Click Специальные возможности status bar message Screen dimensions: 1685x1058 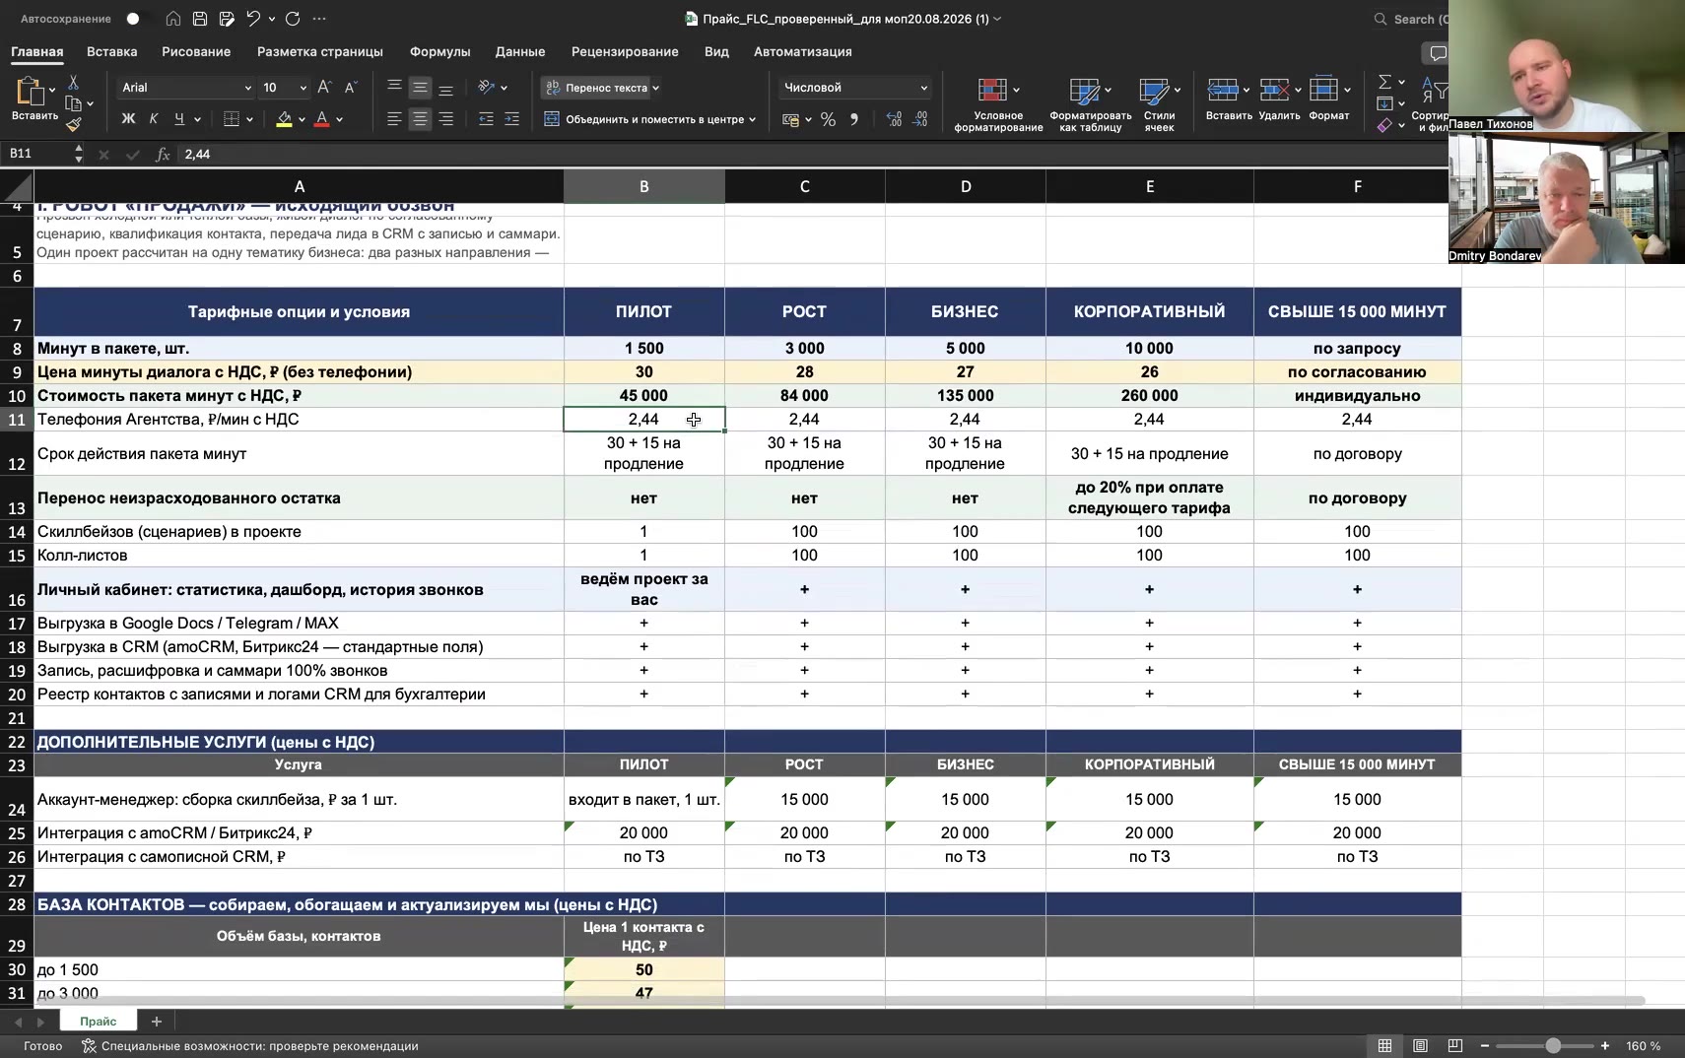[250, 1046]
